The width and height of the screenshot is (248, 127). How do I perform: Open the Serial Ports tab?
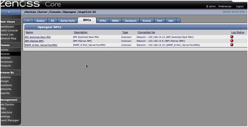[x=67, y=21]
